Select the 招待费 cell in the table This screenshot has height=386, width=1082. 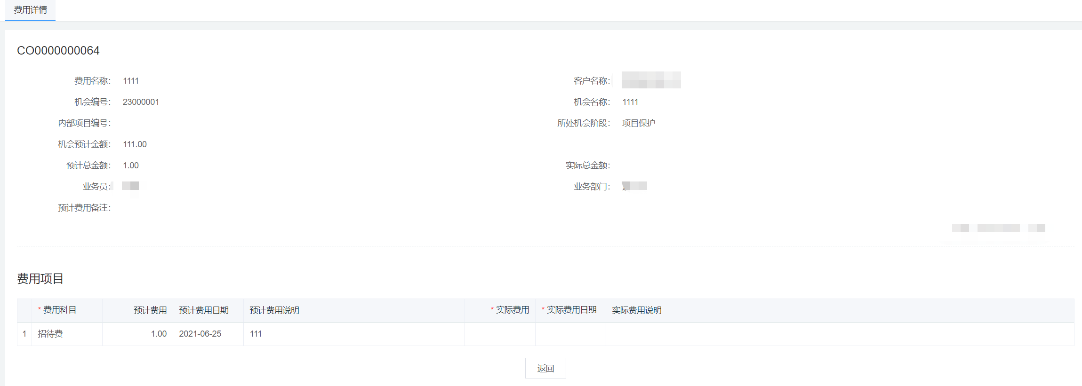(50, 334)
